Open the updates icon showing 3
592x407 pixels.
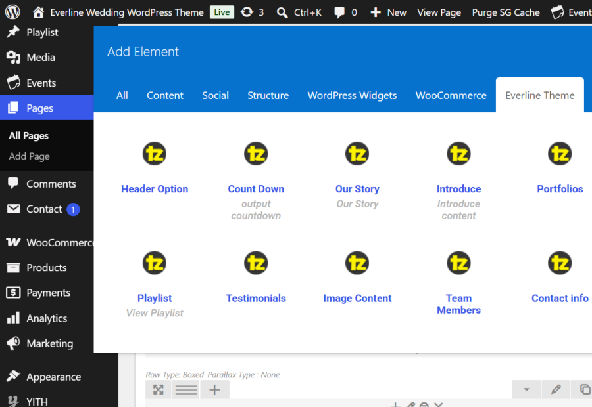pyautogui.click(x=247, y=12)
